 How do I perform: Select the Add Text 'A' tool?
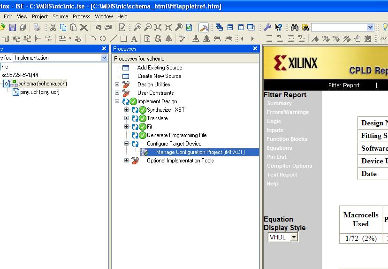point(134,38)
